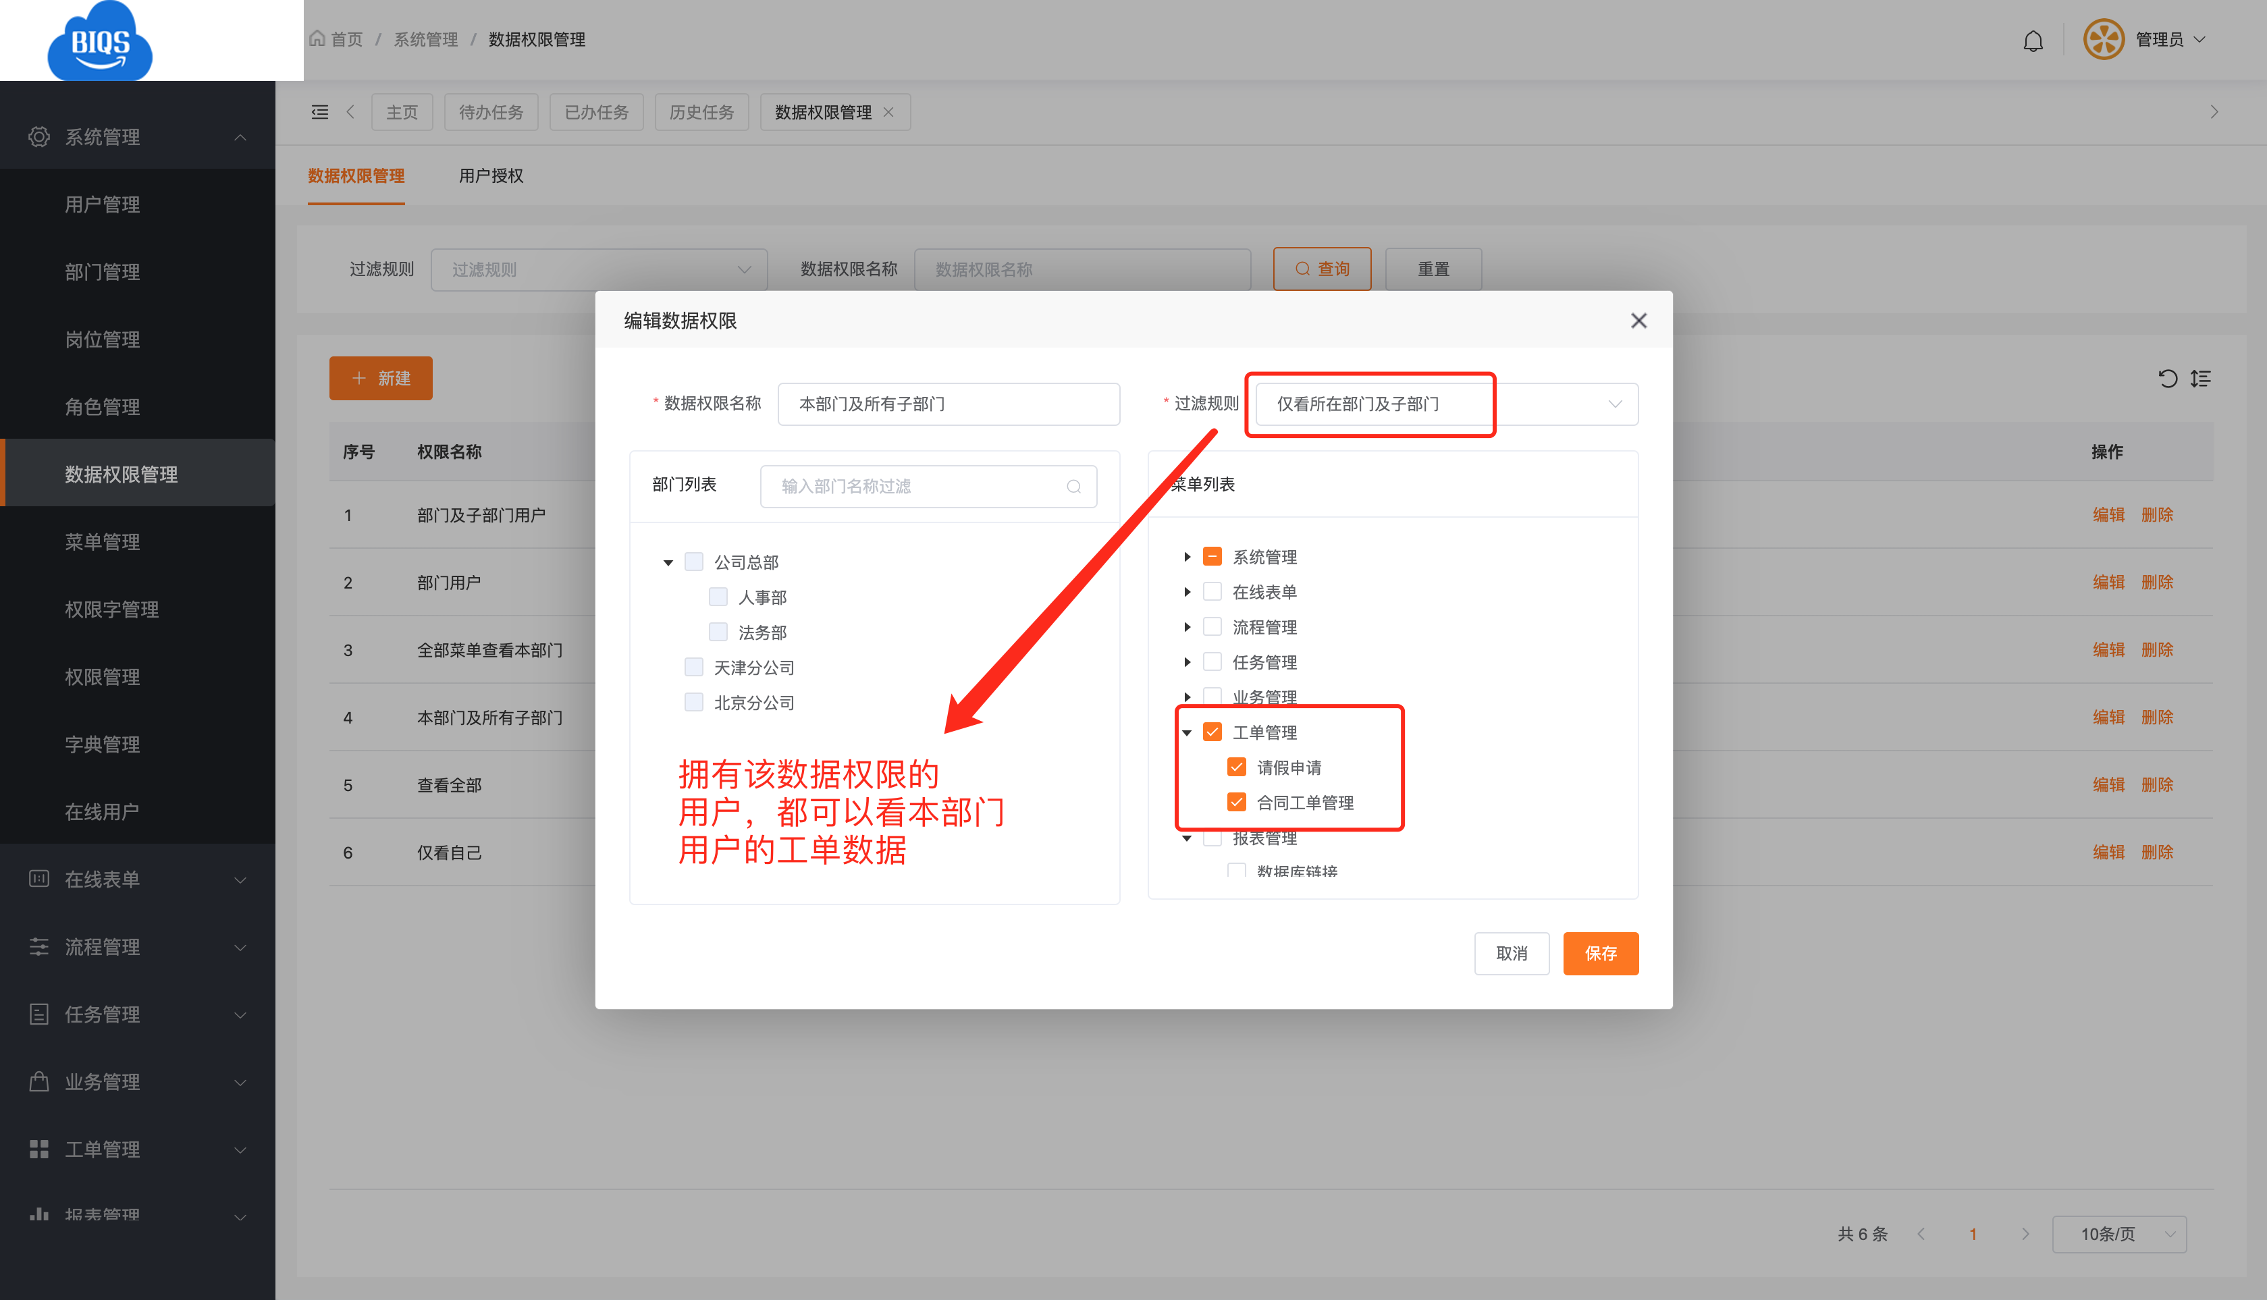The width and height of the screenshot is (2267, 1300).
Task: Click the table refresh icon
Action: (2168, 379)
